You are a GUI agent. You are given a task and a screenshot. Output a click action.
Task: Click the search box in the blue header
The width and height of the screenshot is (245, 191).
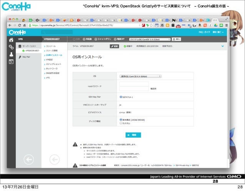click(57, 32)
